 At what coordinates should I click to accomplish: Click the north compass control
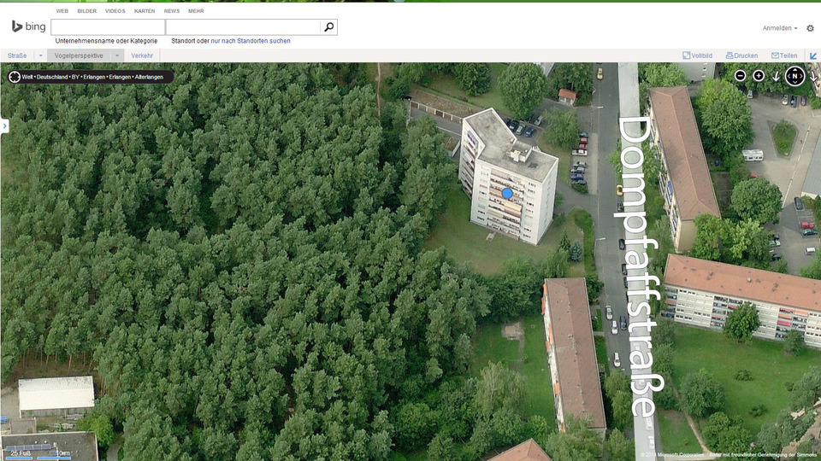(x=794, y=76)
